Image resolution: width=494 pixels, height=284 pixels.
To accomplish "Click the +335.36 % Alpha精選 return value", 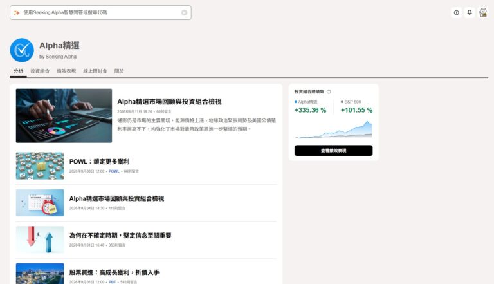I will 310,110.
